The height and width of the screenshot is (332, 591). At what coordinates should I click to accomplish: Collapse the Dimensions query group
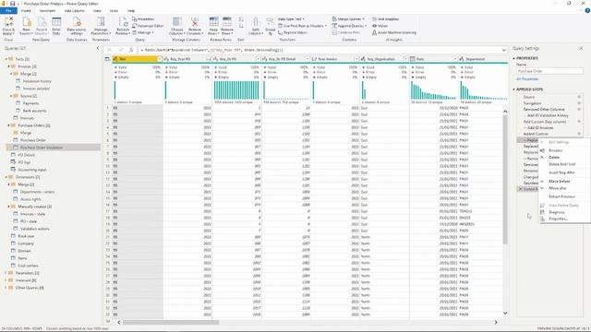(6, 177)
